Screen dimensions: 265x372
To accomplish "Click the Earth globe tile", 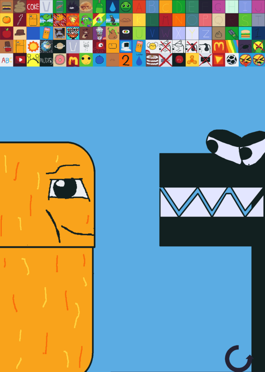I will click(46, 46).
